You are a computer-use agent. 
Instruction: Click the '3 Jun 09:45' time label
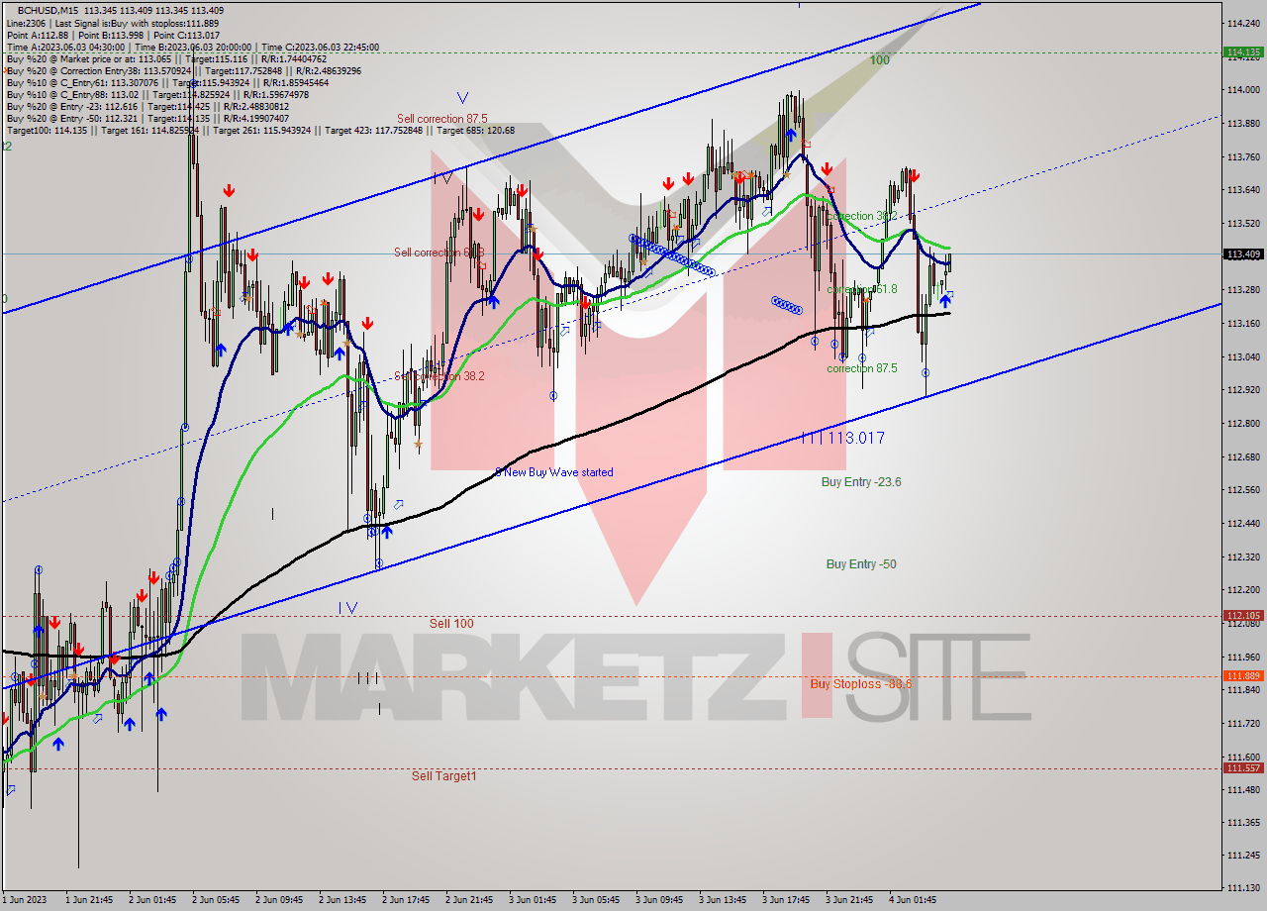pyautogui.click(x=661, y=900)
